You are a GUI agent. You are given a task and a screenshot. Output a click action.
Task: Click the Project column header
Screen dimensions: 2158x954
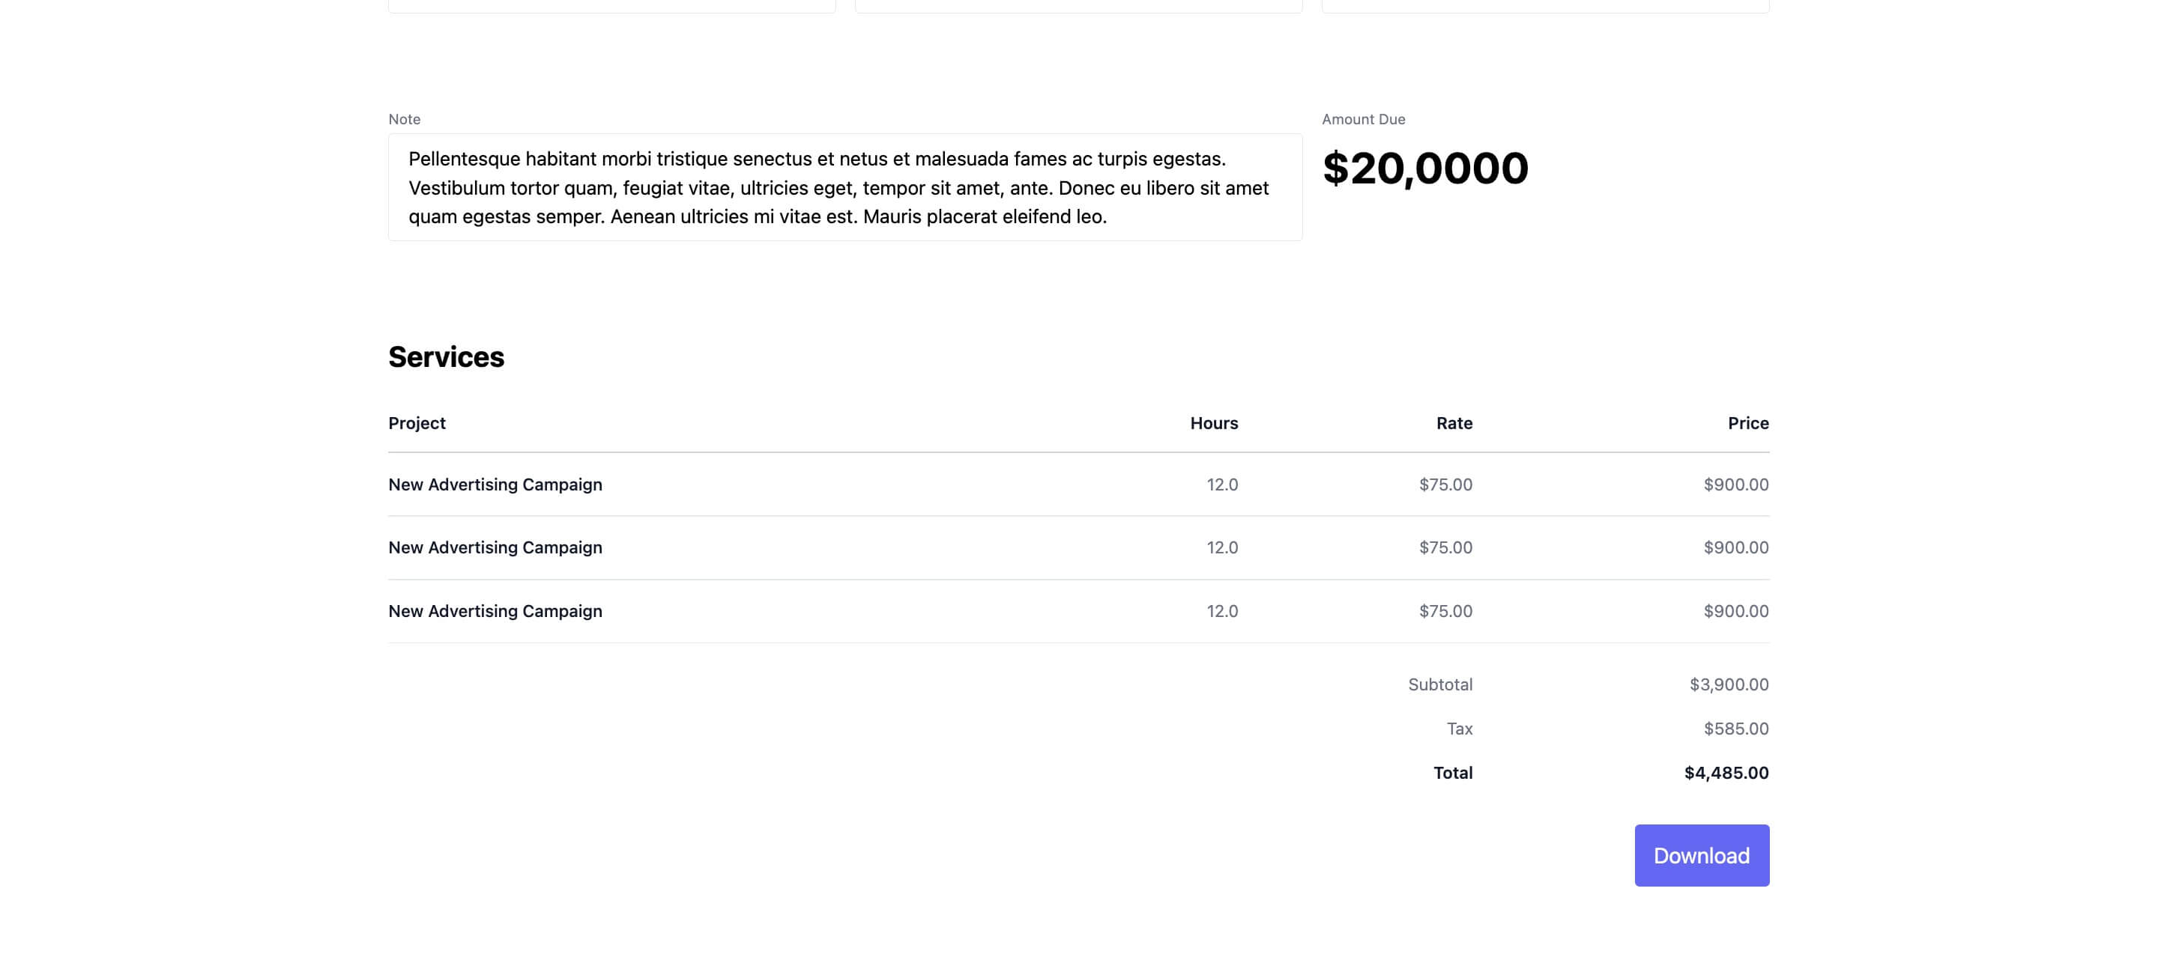417,423
